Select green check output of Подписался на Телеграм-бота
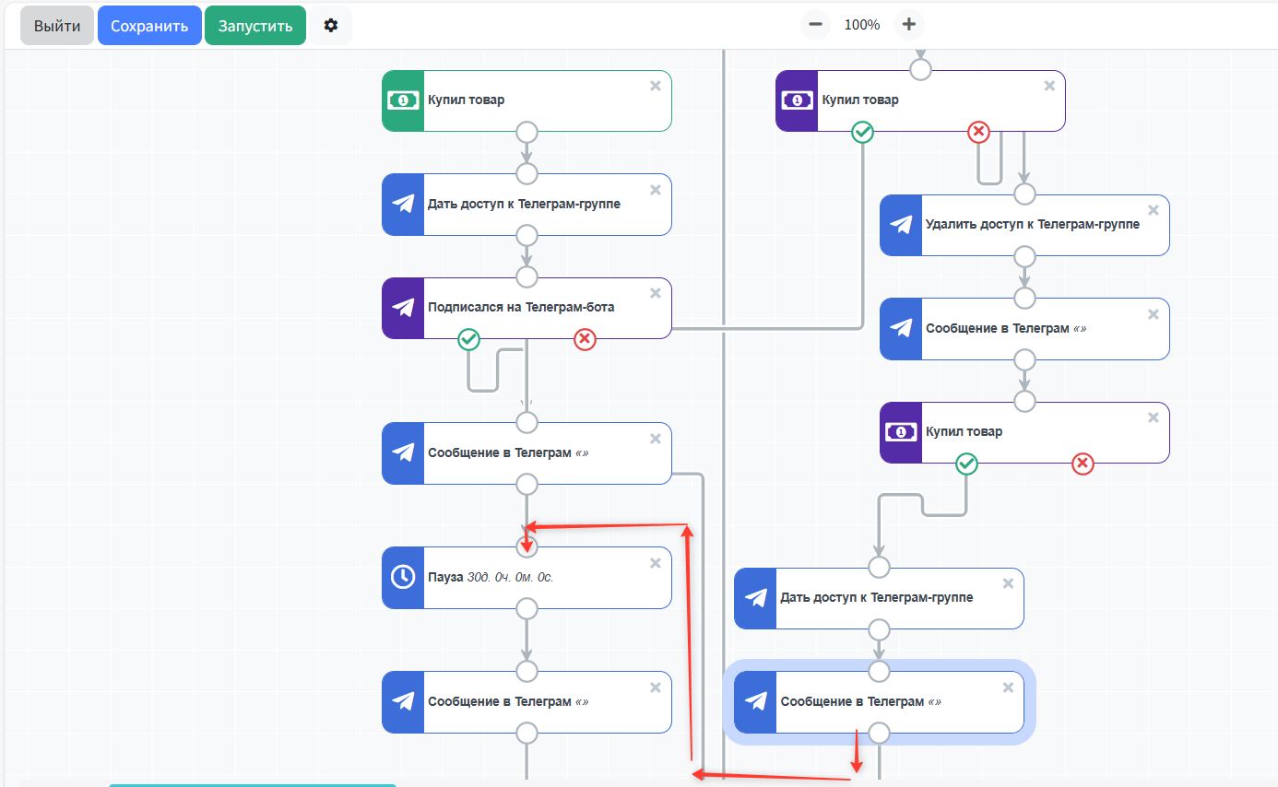 pyautogui.click(x=469, y=340)
